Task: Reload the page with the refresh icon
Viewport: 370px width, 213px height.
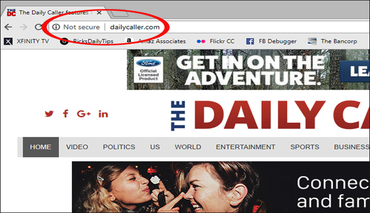Action: click(38, 27)
